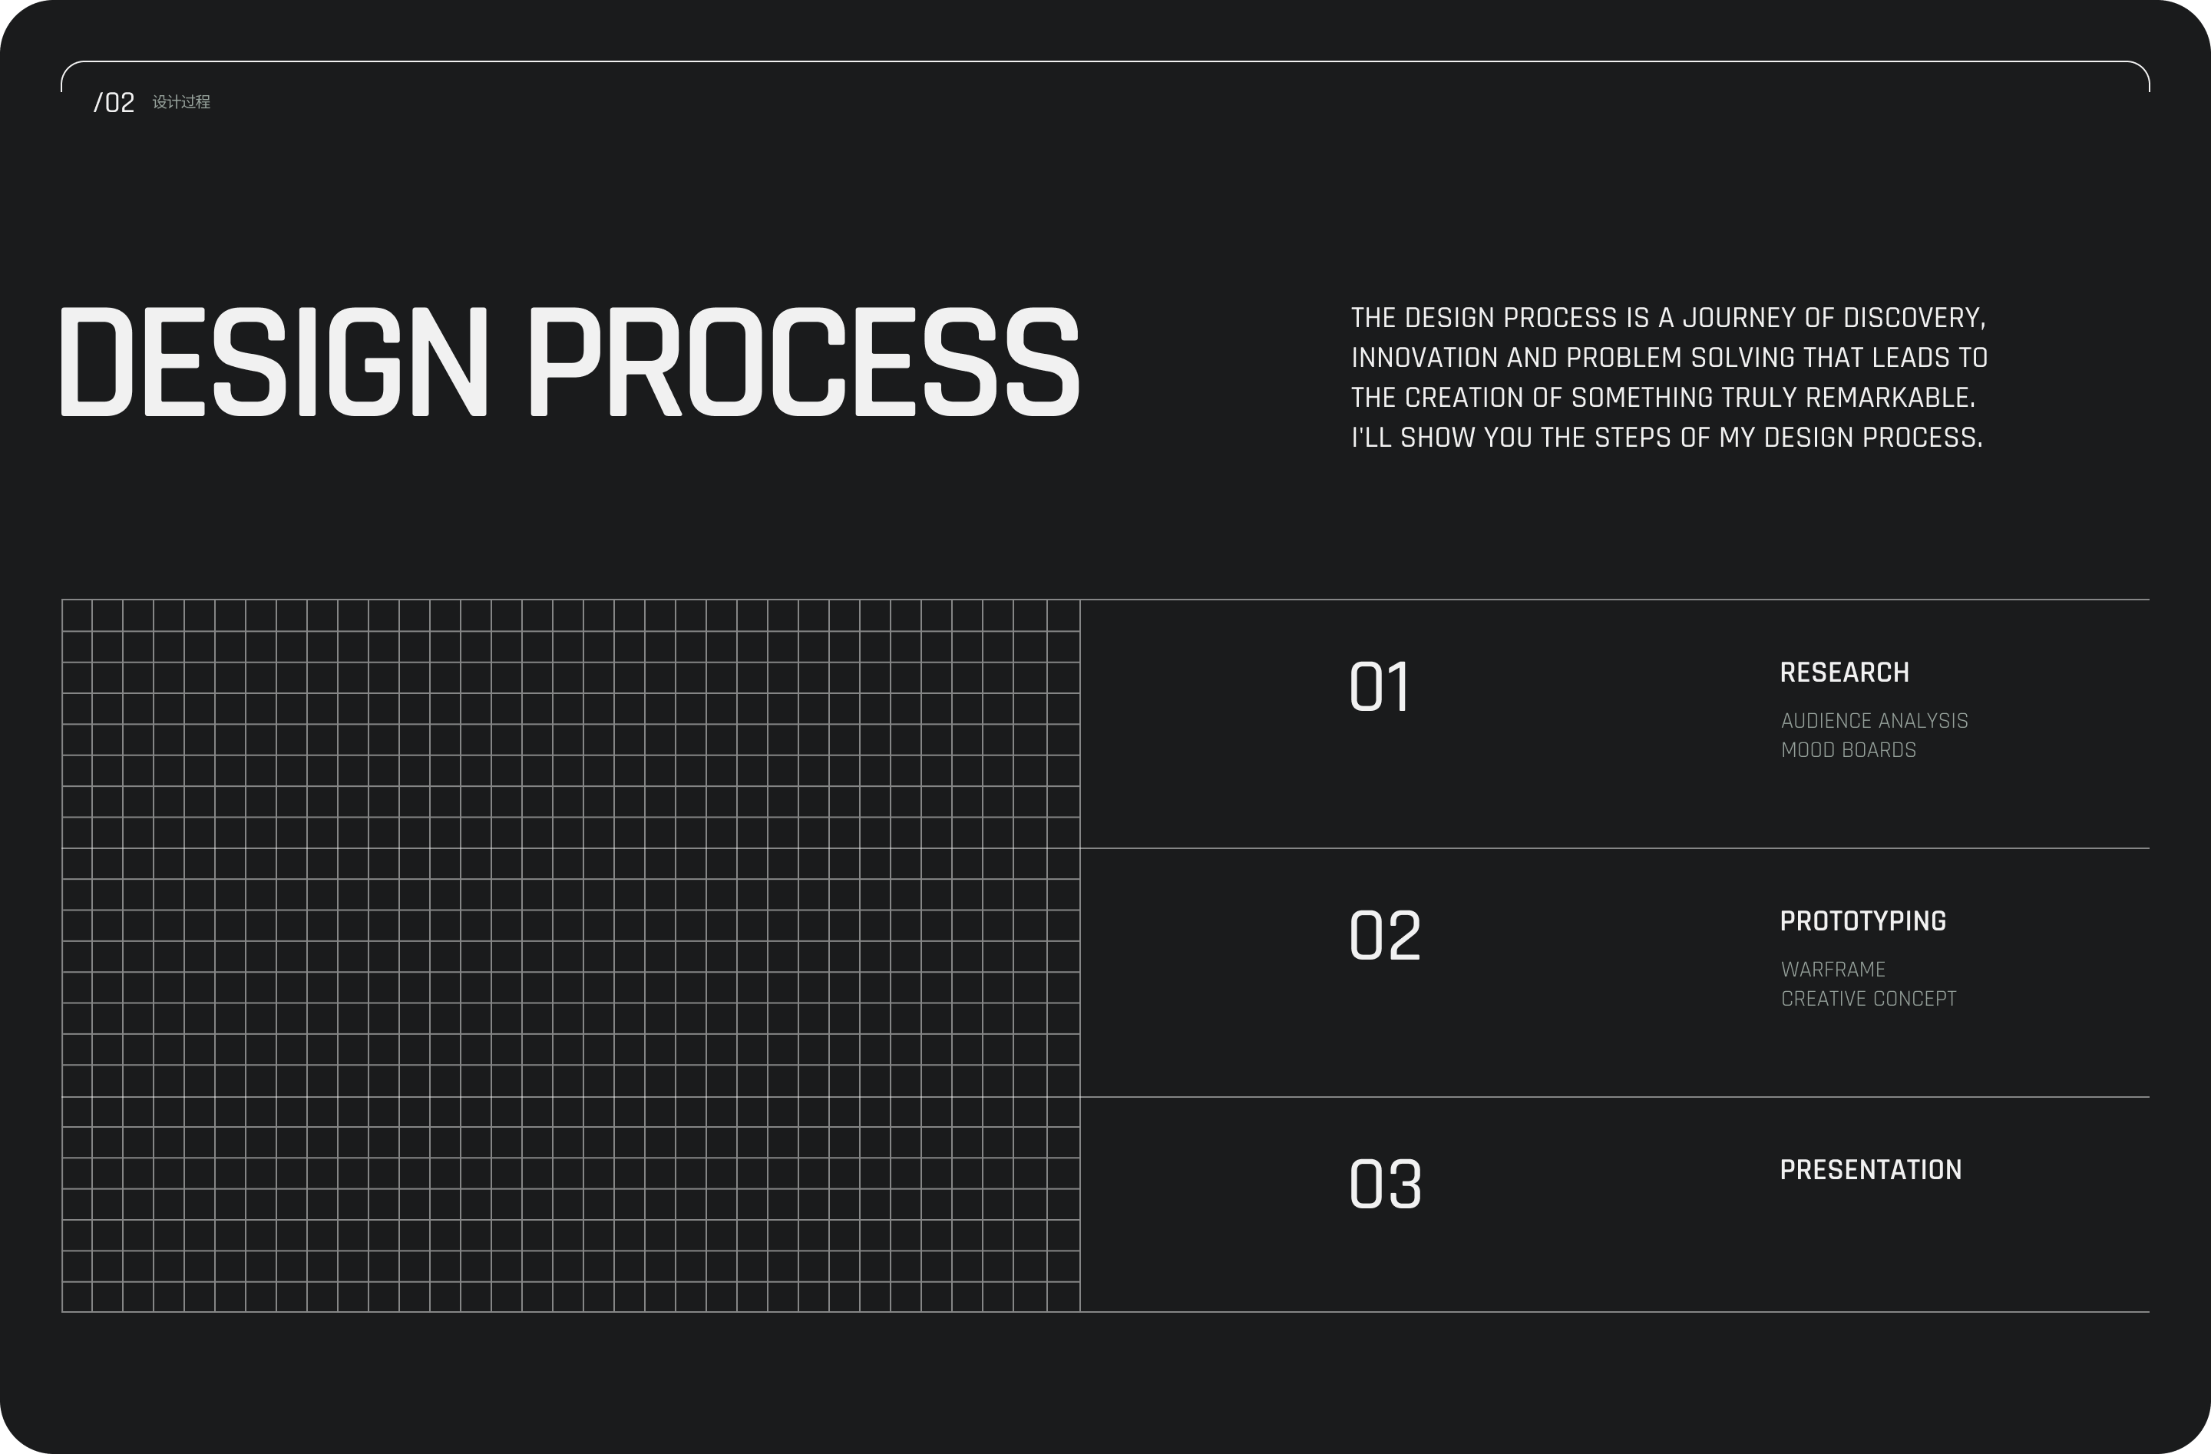This screenshot has width=2211, height=1454.
Task: Open the "RESEARCH" step title
Action: 1844,672
